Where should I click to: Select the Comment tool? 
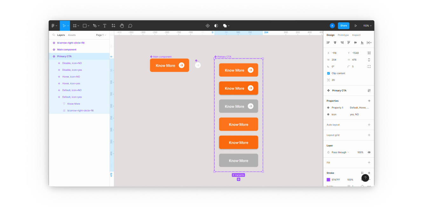[130, 26]
